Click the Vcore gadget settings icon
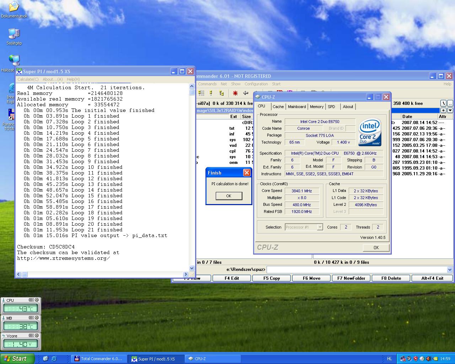 [x=31, y=336]
